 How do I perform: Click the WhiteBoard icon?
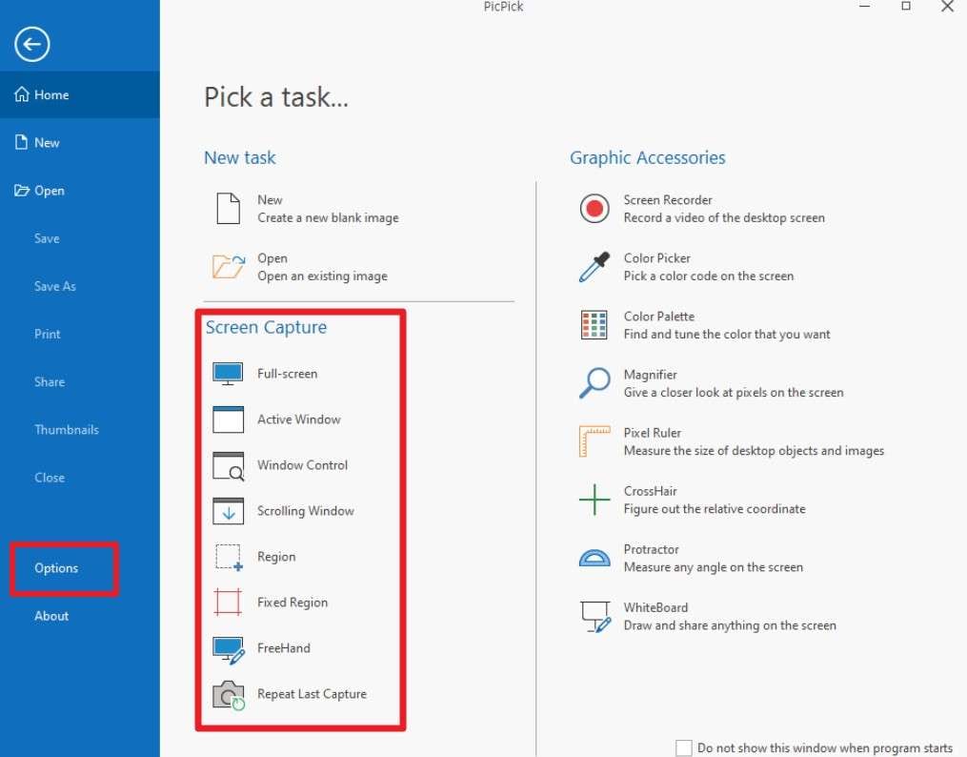[x=595, y=616]
